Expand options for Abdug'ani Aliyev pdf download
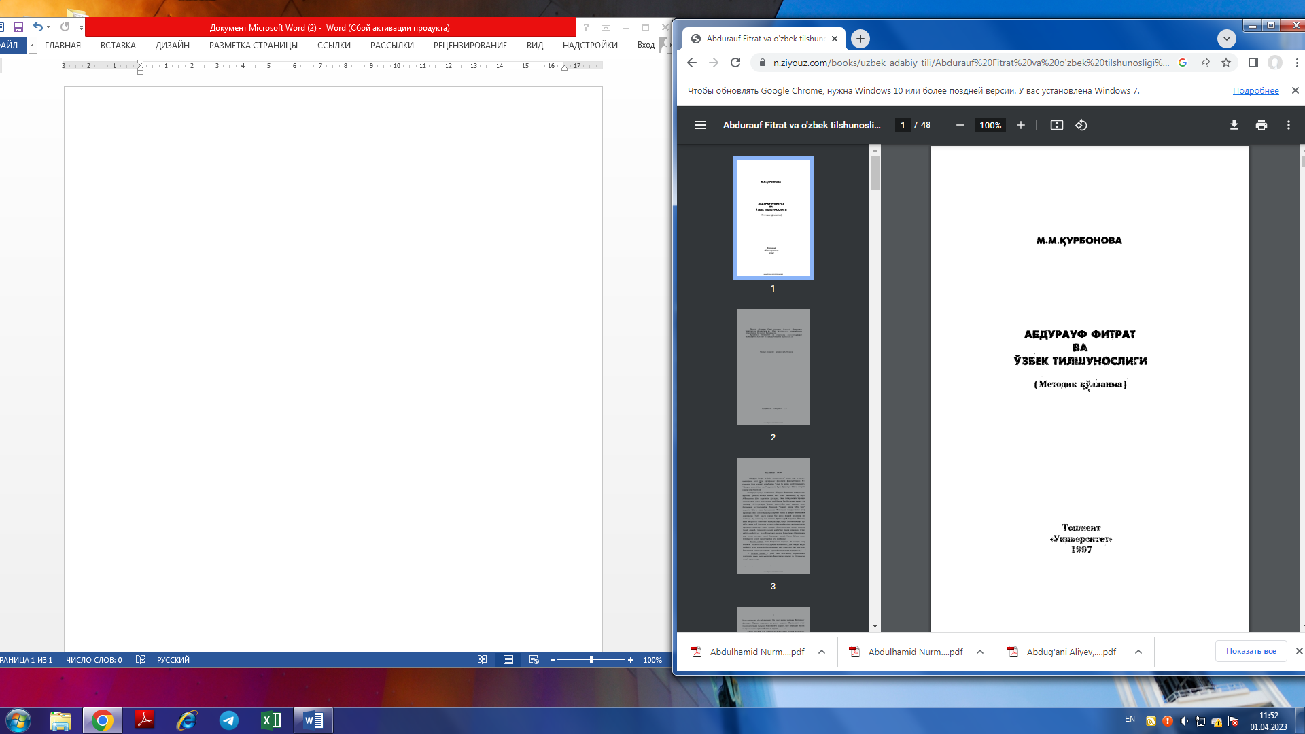 [1138, 652]
